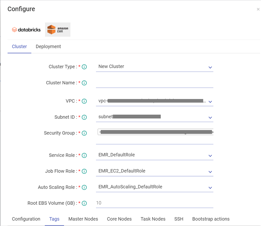The height and width of the screenshot is (226, 261).
Task: Click the info icon next to Cluster Type
Action: (84, 67)
